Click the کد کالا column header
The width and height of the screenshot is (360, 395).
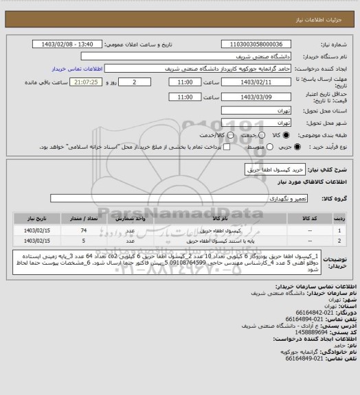pos(310,218)
